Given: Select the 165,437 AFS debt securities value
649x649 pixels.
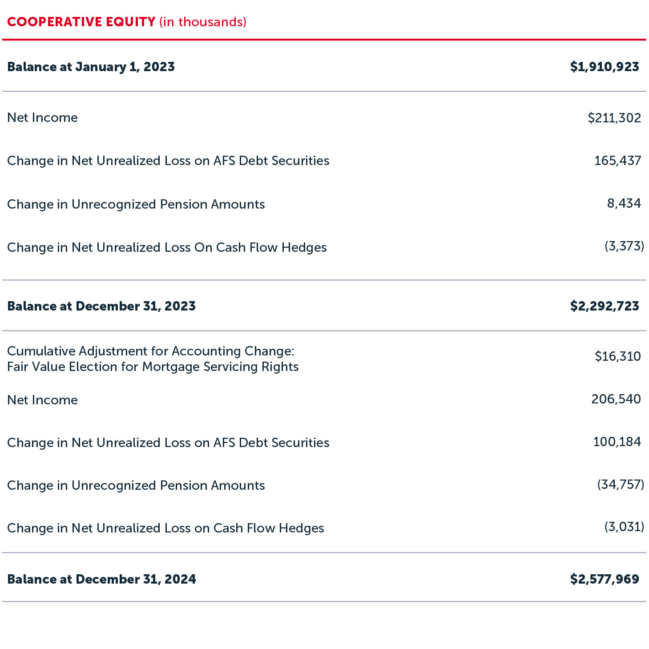Looking at the screenshot, I should (617, 161).
